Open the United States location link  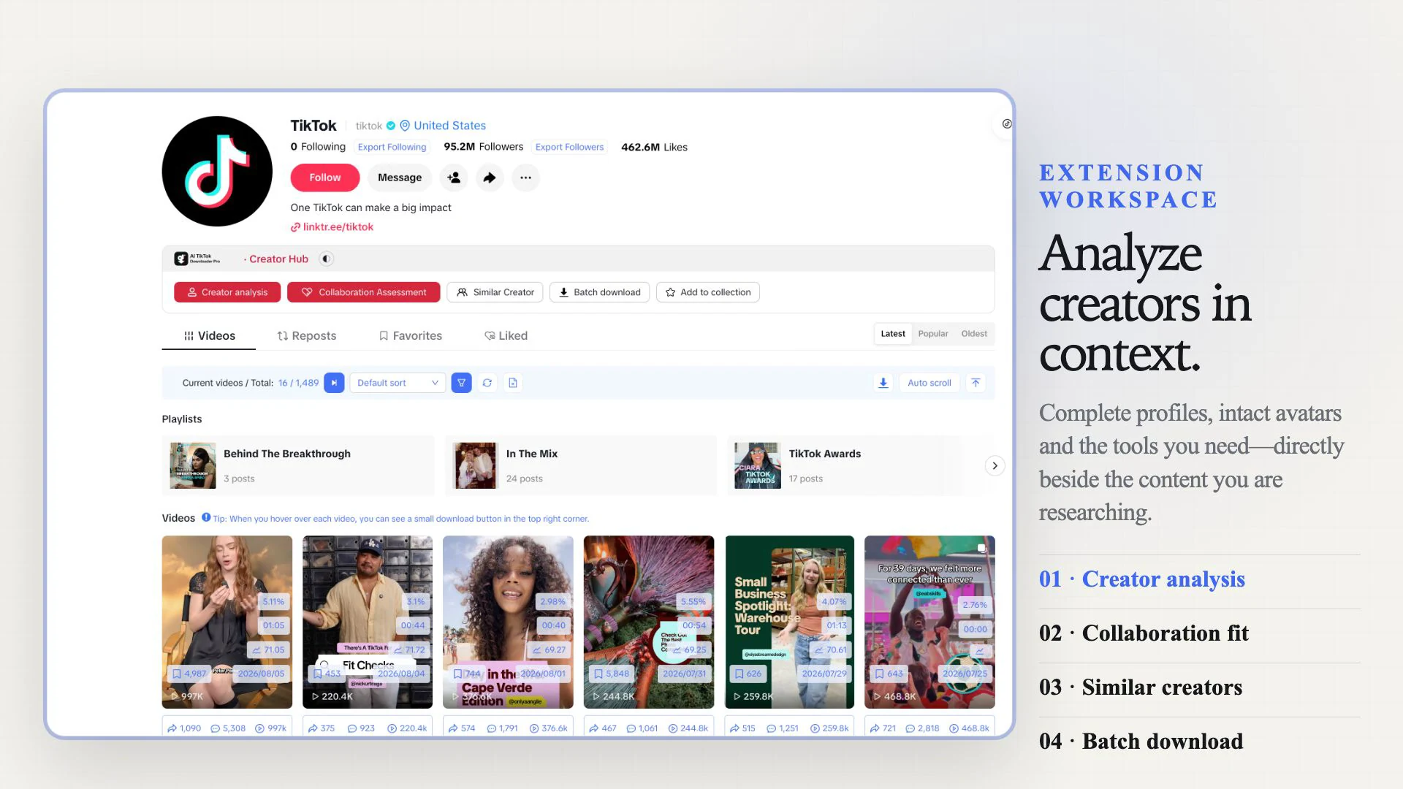click(x=449, y=126)
